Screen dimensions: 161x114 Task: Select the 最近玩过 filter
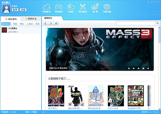[x=6, y=24]
